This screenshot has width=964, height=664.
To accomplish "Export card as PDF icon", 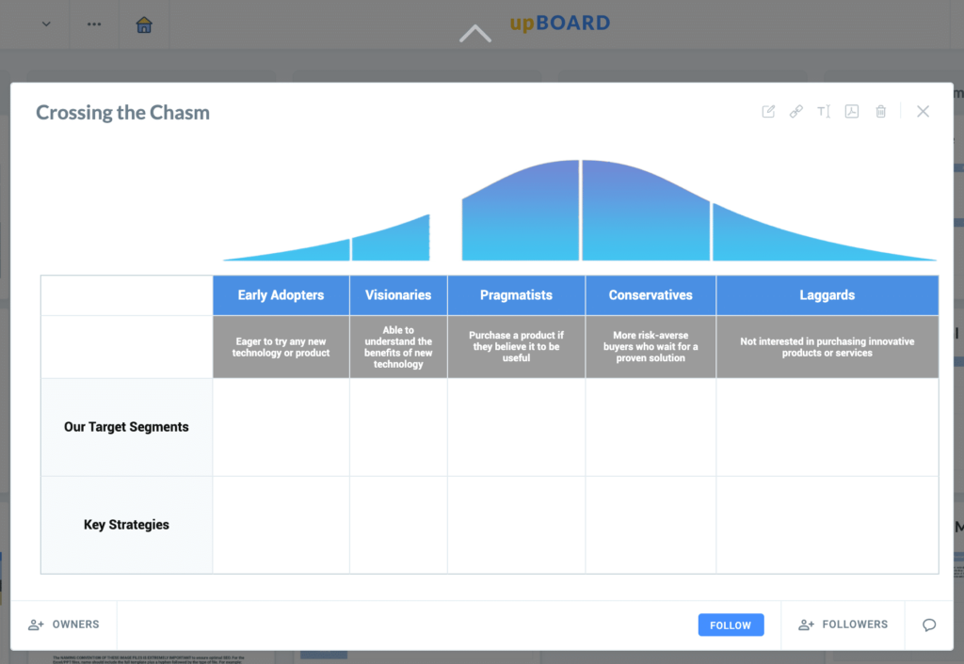I will point(851,111).
